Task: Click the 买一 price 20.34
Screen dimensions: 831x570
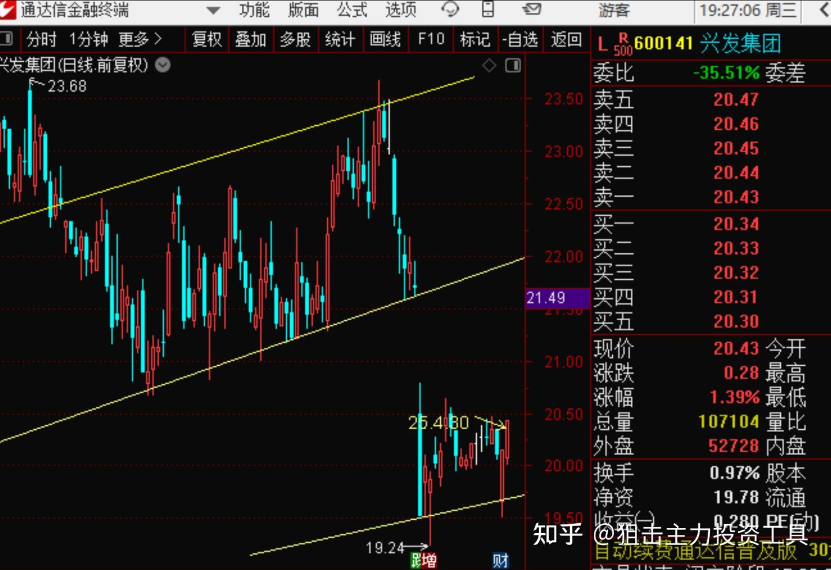Action: (x=736, y=224)
